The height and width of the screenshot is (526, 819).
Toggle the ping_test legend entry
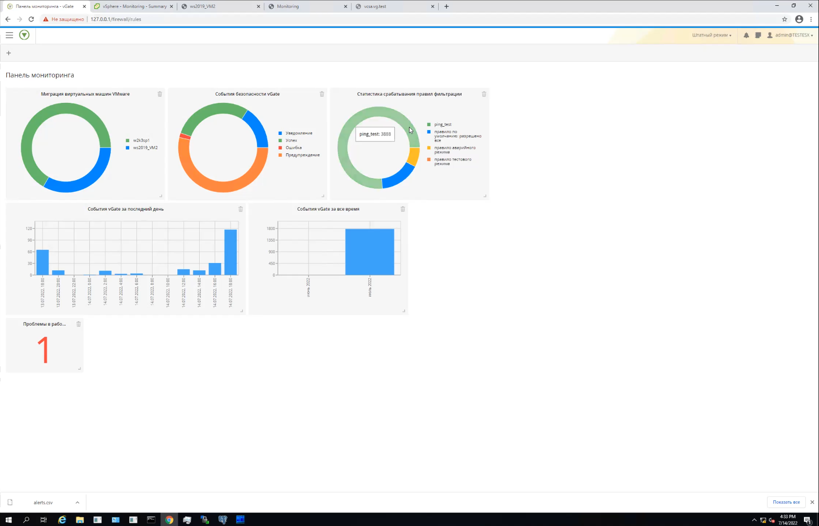439,125
